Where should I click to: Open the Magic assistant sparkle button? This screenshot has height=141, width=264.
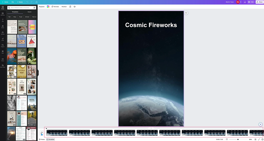tap(260, 124)
